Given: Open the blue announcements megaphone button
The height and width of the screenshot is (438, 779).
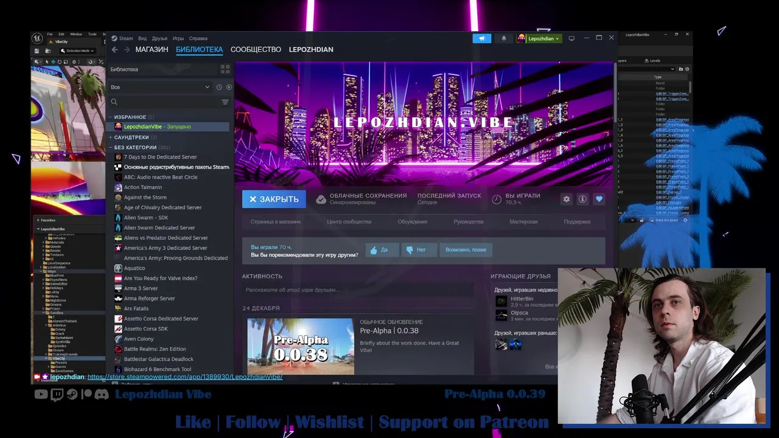Looking at the screenshot, I should (x=481, y=38).
